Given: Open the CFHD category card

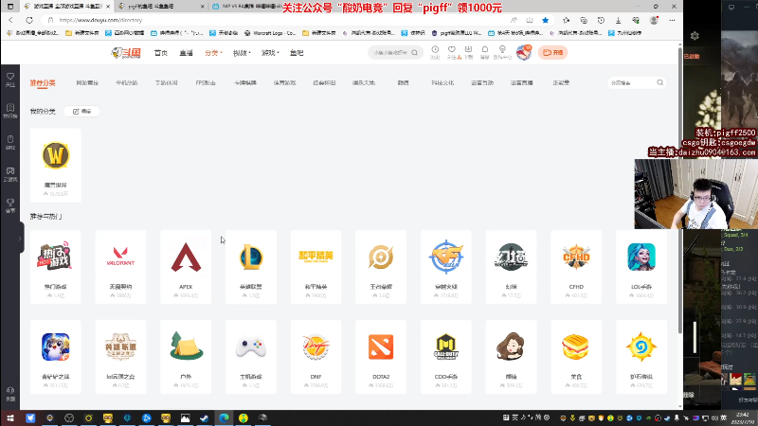Looking at the screenshot, I should [x=576, y=267].
